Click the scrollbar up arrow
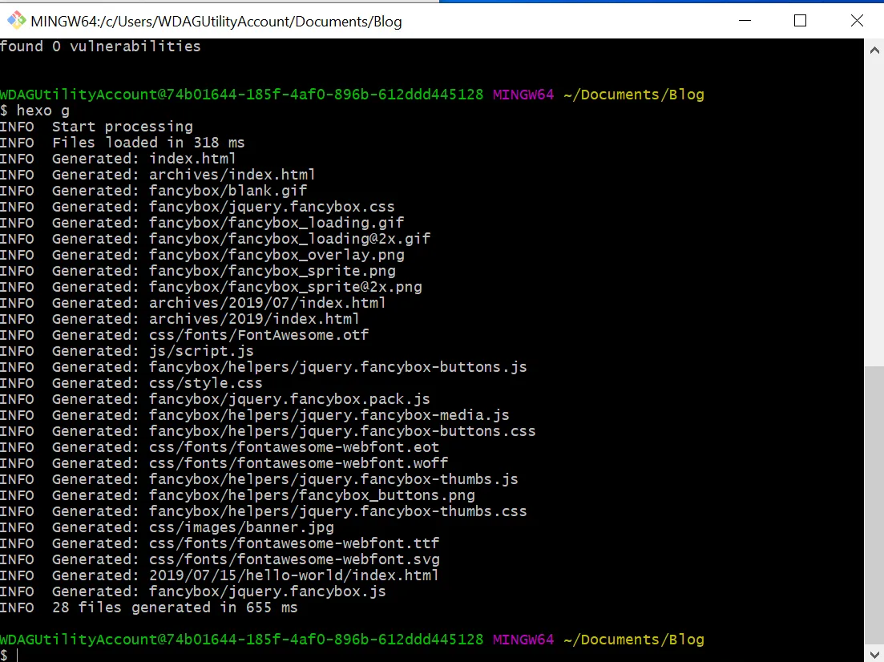The image size is (884, 662). click(874, 49)
